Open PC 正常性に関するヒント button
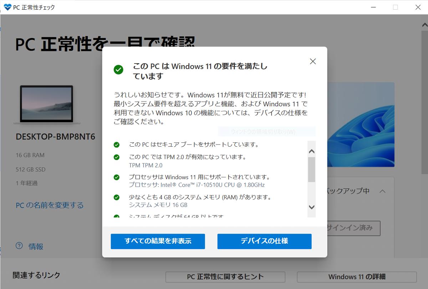 coord(225,277)
